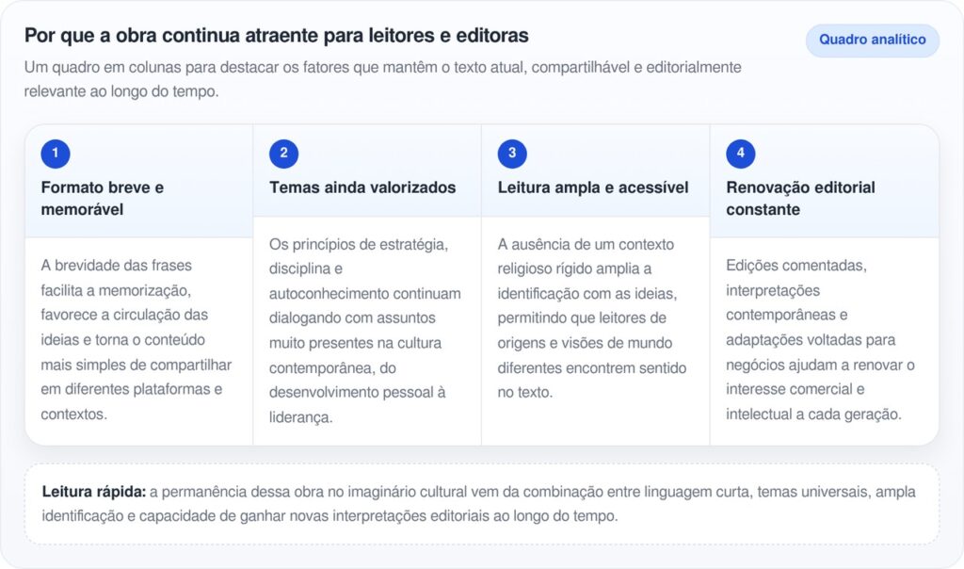Click paragraph starting 'Edições comentadas'
This screenshot has height=569, width=964.
(820, 339)
